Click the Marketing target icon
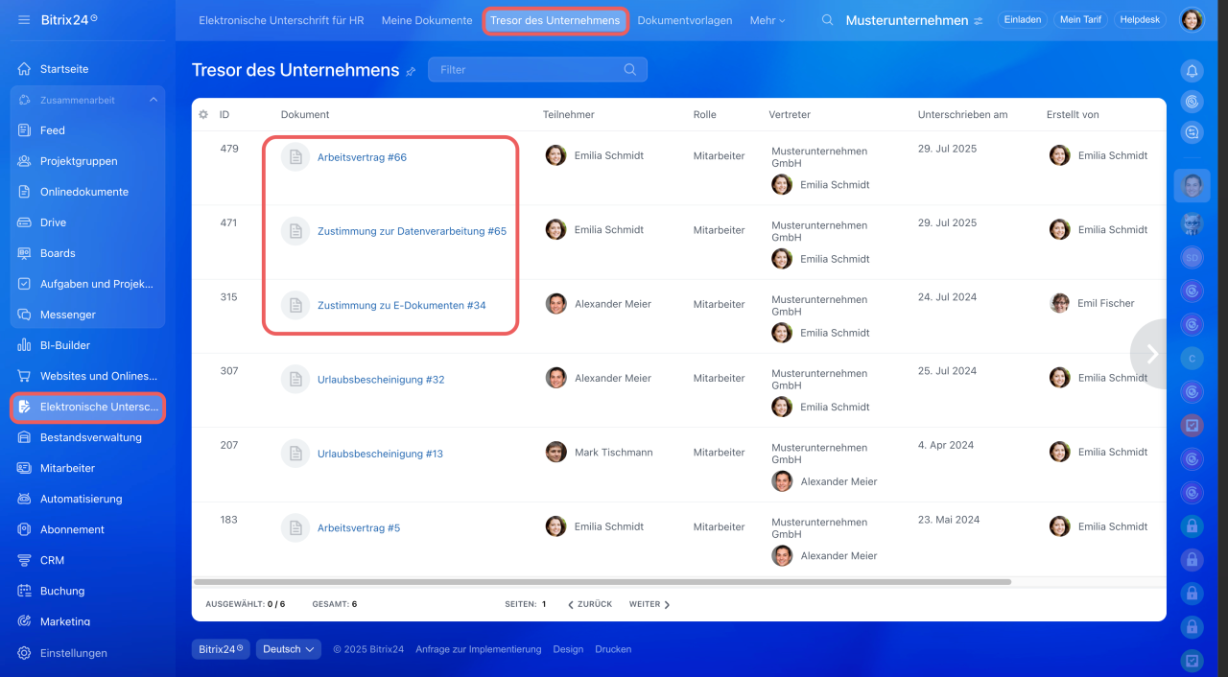 click(25, 621)
